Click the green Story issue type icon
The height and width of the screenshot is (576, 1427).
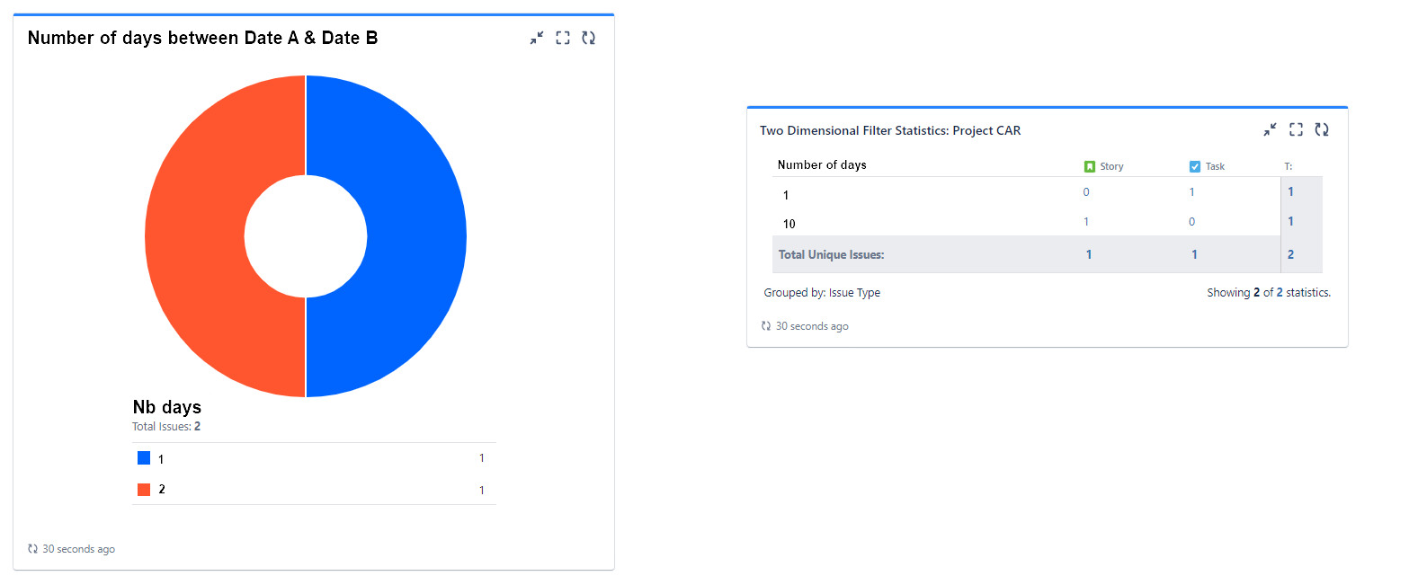(1090, 166)
